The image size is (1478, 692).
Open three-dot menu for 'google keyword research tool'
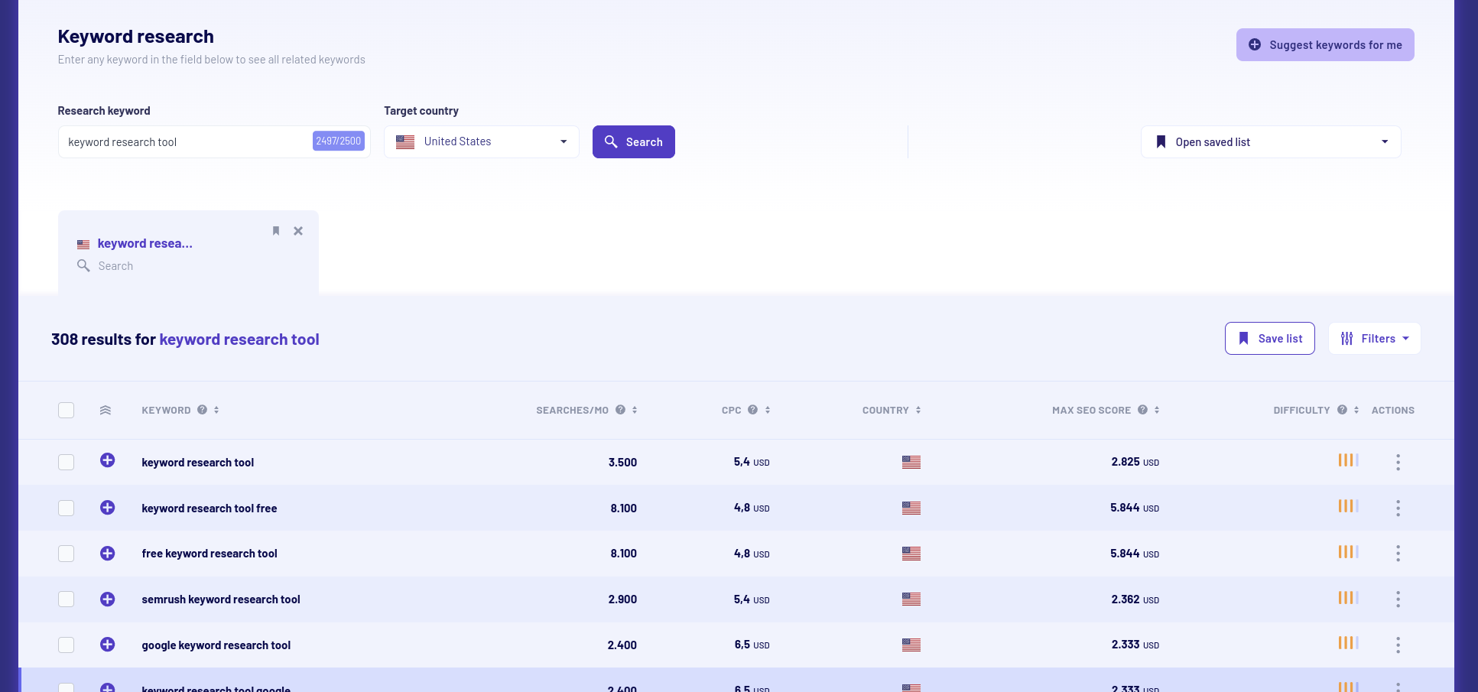point(1398,645)
